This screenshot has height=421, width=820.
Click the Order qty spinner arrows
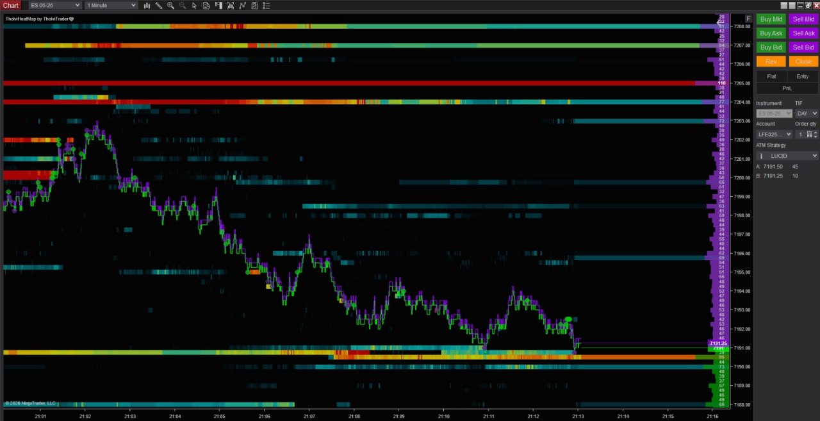click(816, 135)
